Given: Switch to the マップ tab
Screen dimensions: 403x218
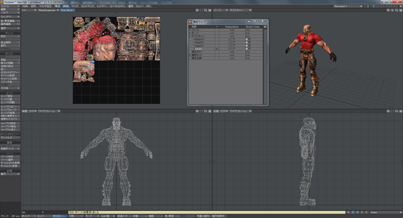Looking at the screenshot, I should (x=75, y=6).
